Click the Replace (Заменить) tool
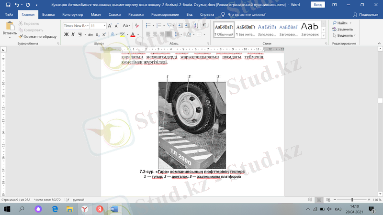 342,29
